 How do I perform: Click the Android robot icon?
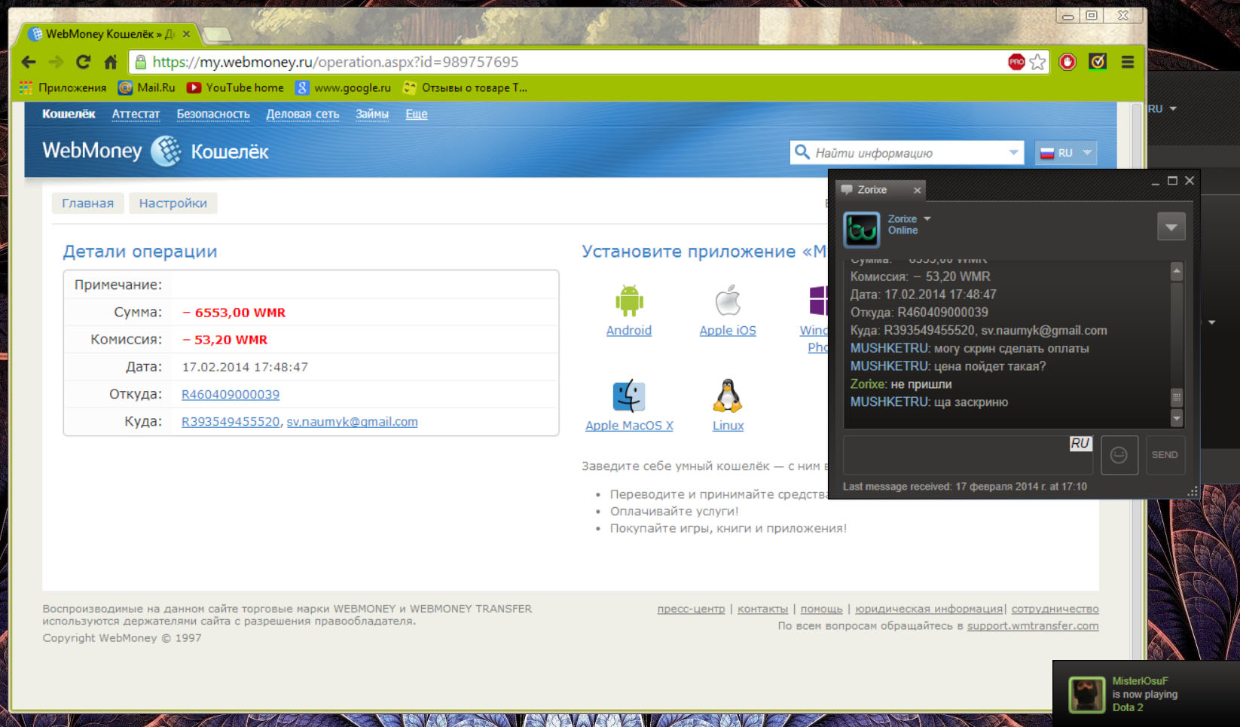coord(629,301)
